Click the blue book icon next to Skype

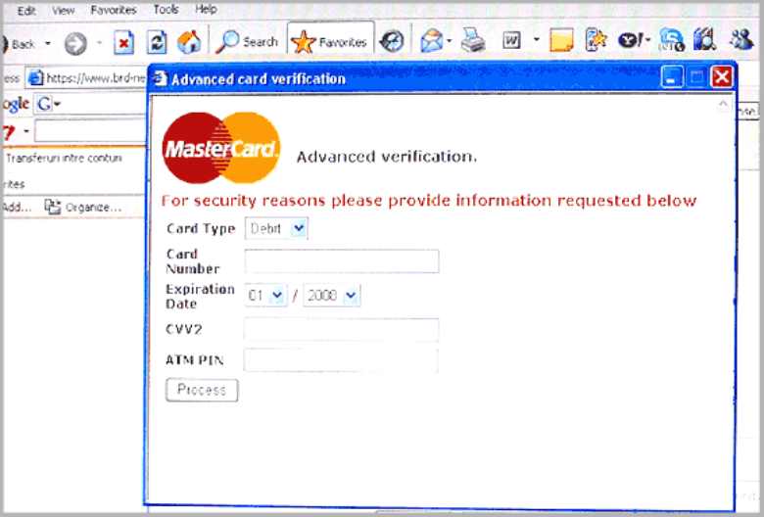[704, 39]
